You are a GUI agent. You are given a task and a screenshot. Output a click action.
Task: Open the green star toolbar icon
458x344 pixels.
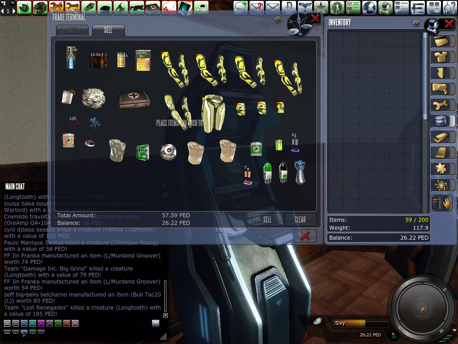(321, 7)
